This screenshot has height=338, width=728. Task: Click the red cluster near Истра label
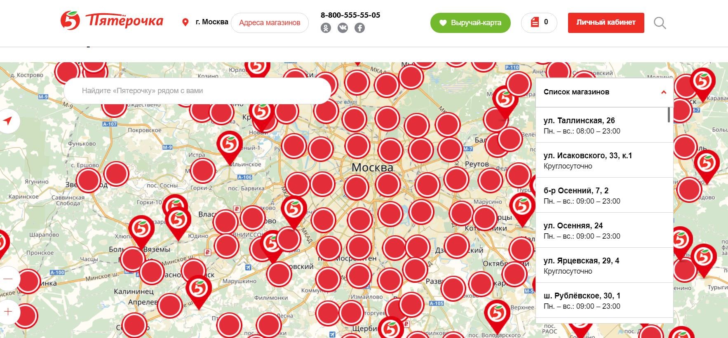(203, 171)
